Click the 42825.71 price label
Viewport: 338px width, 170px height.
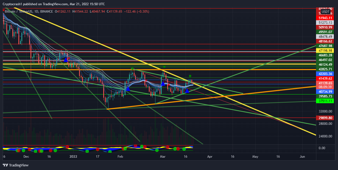(x=325, y=69)
